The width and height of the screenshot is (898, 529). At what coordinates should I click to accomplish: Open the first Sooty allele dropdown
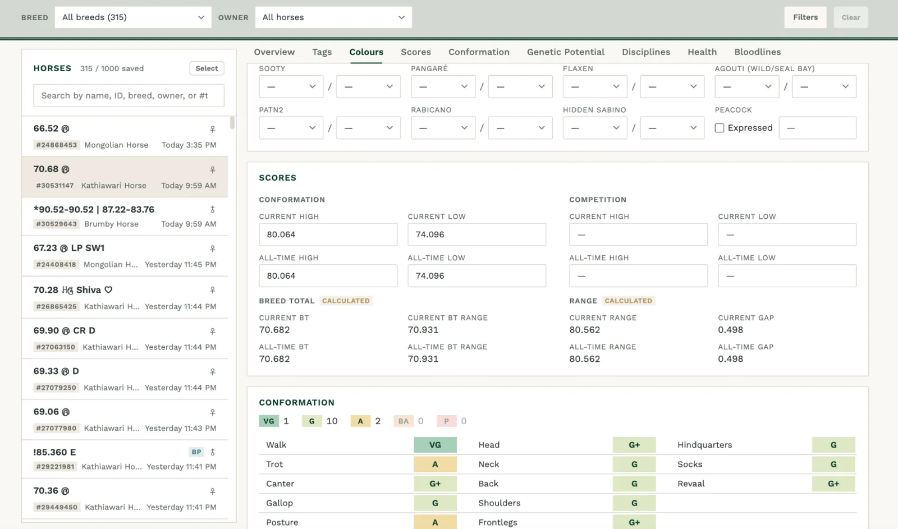click(x=291, y=86)
